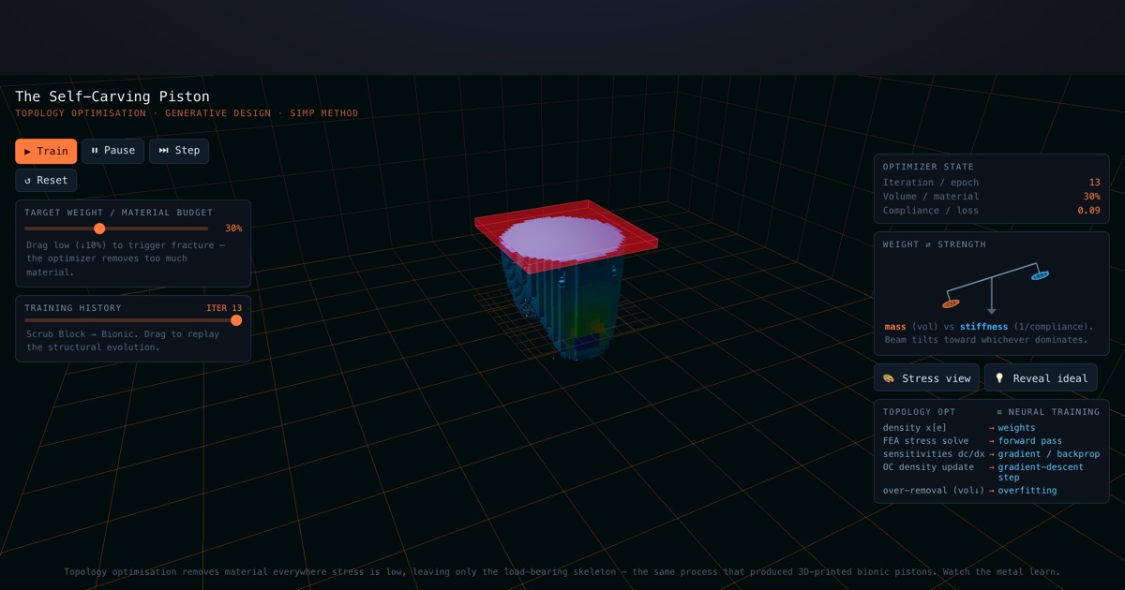Click the training history slider track

pyautogui.click(x=133, y=320)
